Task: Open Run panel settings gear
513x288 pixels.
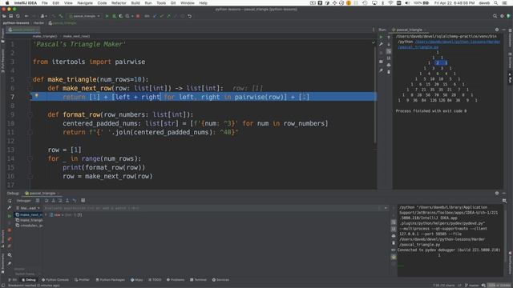Action: point(497,30)
